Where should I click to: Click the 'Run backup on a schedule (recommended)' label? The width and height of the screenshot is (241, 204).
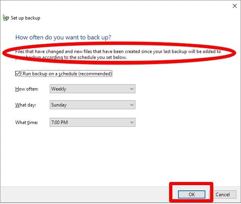point(67,74)
